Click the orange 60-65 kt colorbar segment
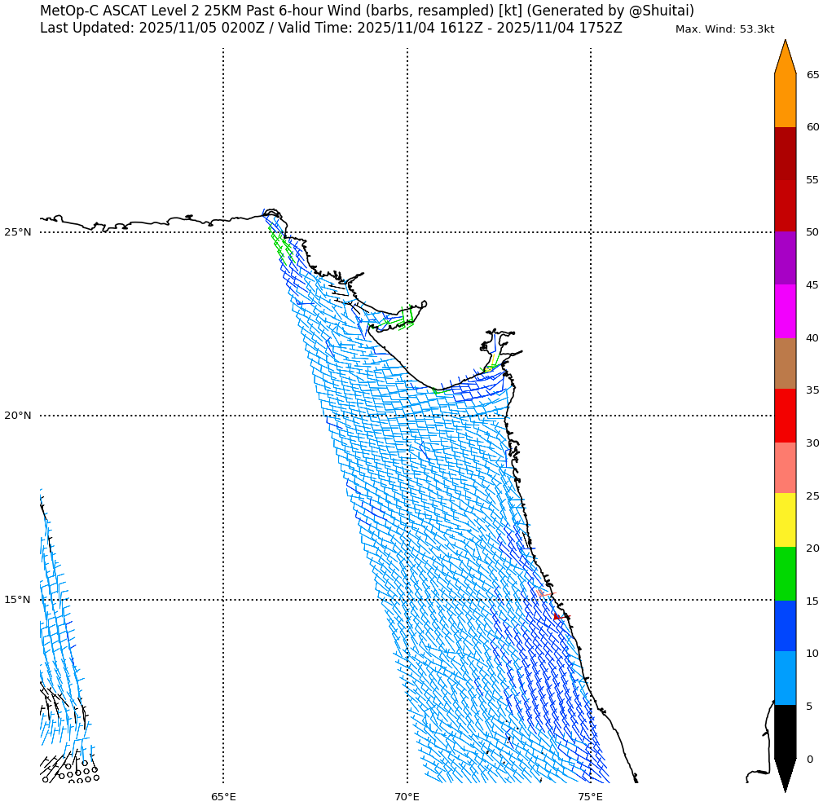 click(x=785, y=100)
